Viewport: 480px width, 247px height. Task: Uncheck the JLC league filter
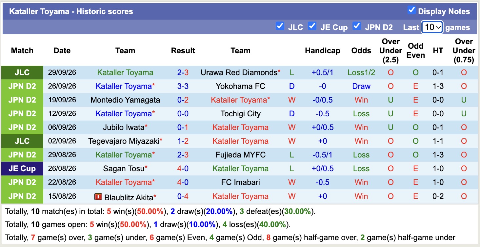(x=280, y=26)
